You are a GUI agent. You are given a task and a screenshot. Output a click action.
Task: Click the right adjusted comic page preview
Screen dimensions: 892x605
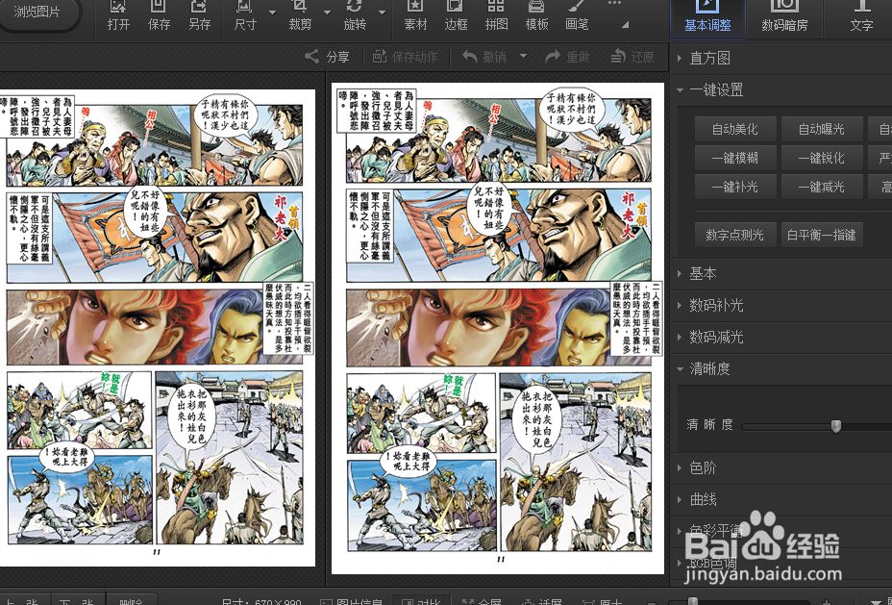pos(498,328)
